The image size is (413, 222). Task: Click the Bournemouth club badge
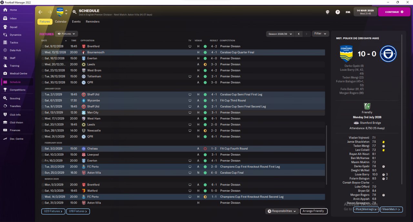(84, 52)
